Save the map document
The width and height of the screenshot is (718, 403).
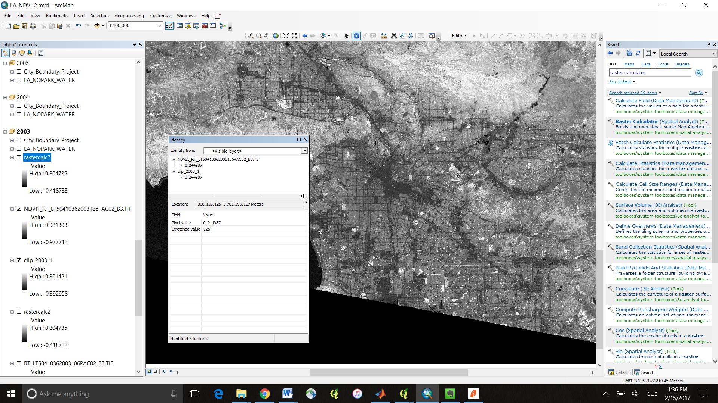tap(25, 26)
